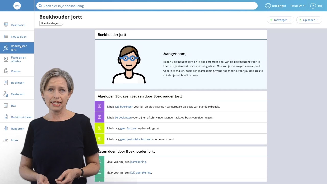The width and height of the screenshot is (327, 184).
Task: Click yellow icon beside geen facturen row
Action: click(99, 128)
